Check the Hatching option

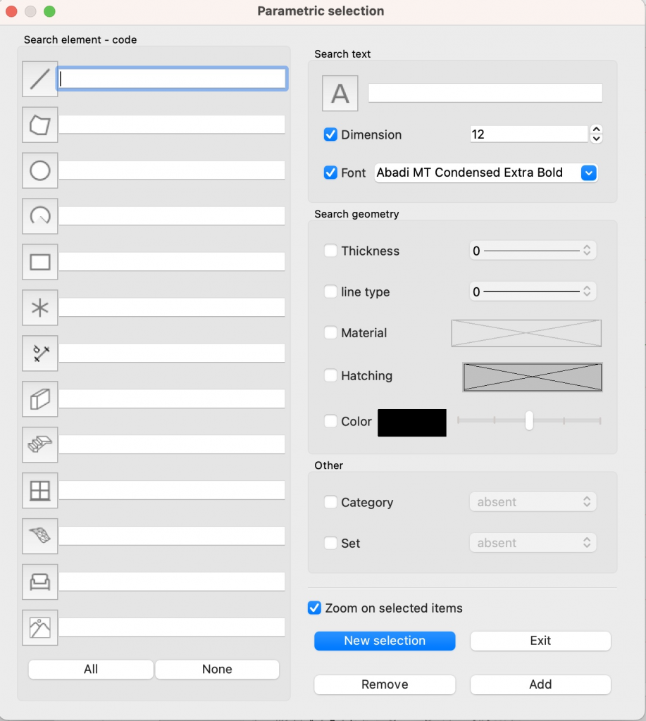[x=330, y=376]
